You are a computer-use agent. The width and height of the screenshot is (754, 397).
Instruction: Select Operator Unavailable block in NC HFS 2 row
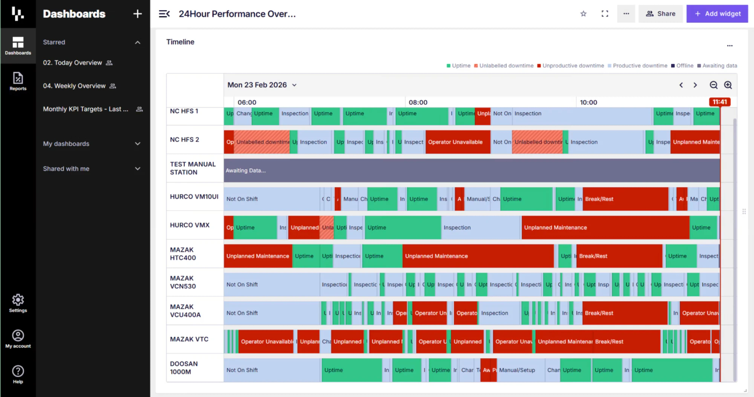458,142
